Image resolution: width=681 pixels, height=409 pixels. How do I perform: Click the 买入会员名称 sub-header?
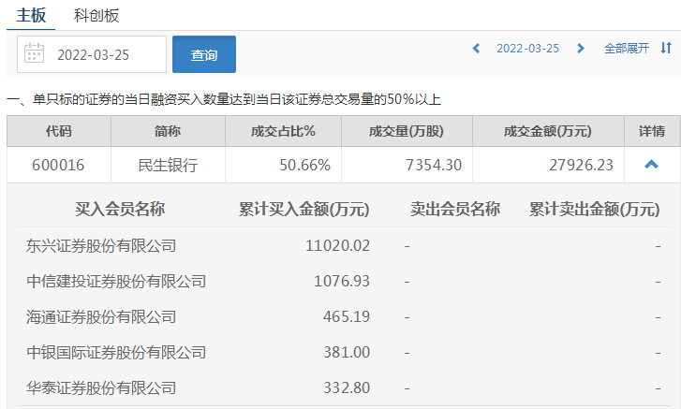coord(120,209)
